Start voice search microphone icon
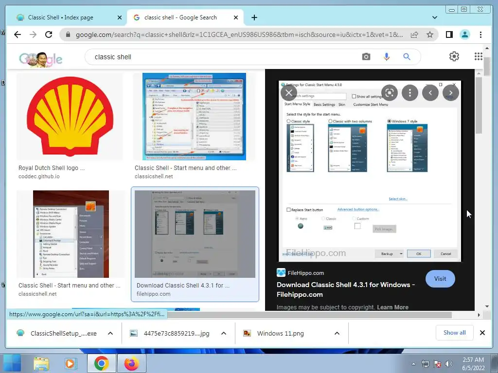This screenshot has width=498, height=373. pos(386,57)
